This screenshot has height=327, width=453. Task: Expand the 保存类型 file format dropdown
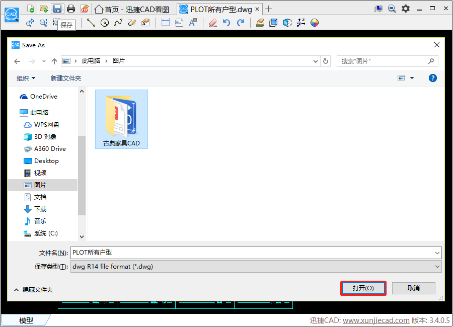(x=437, y=267)
